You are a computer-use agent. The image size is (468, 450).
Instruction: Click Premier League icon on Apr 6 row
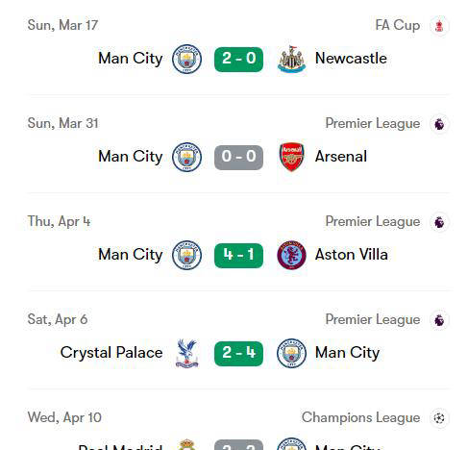tap(439, 320)
